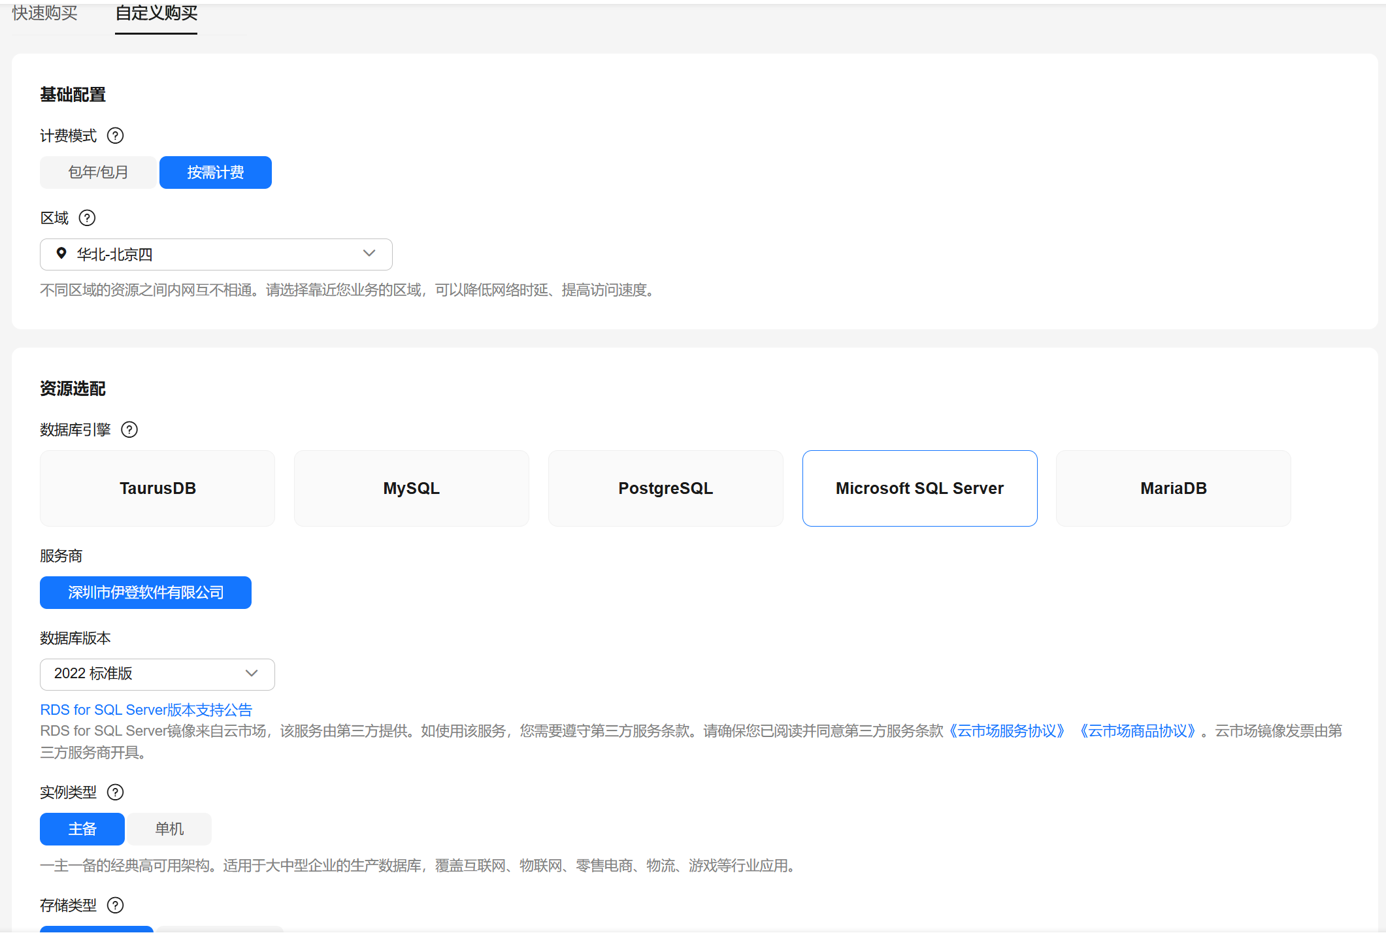Open help icon next to 实例类型
1386x935 pixels.
[x=115, y=793]
